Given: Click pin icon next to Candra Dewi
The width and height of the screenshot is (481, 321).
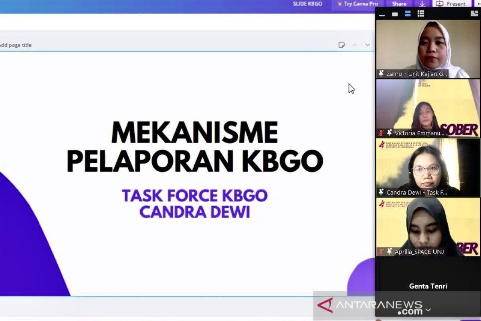Looking at the screenshot, I should point(381,192).
